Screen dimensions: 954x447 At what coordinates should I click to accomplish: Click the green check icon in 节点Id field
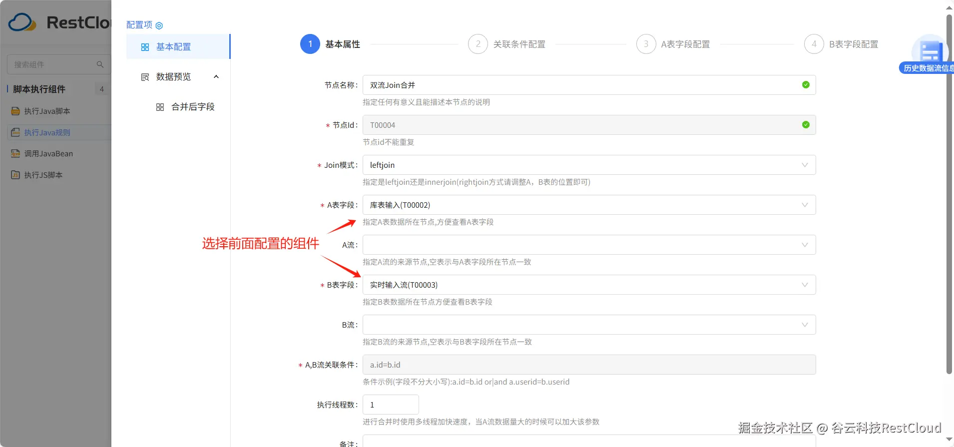point(806,125)
